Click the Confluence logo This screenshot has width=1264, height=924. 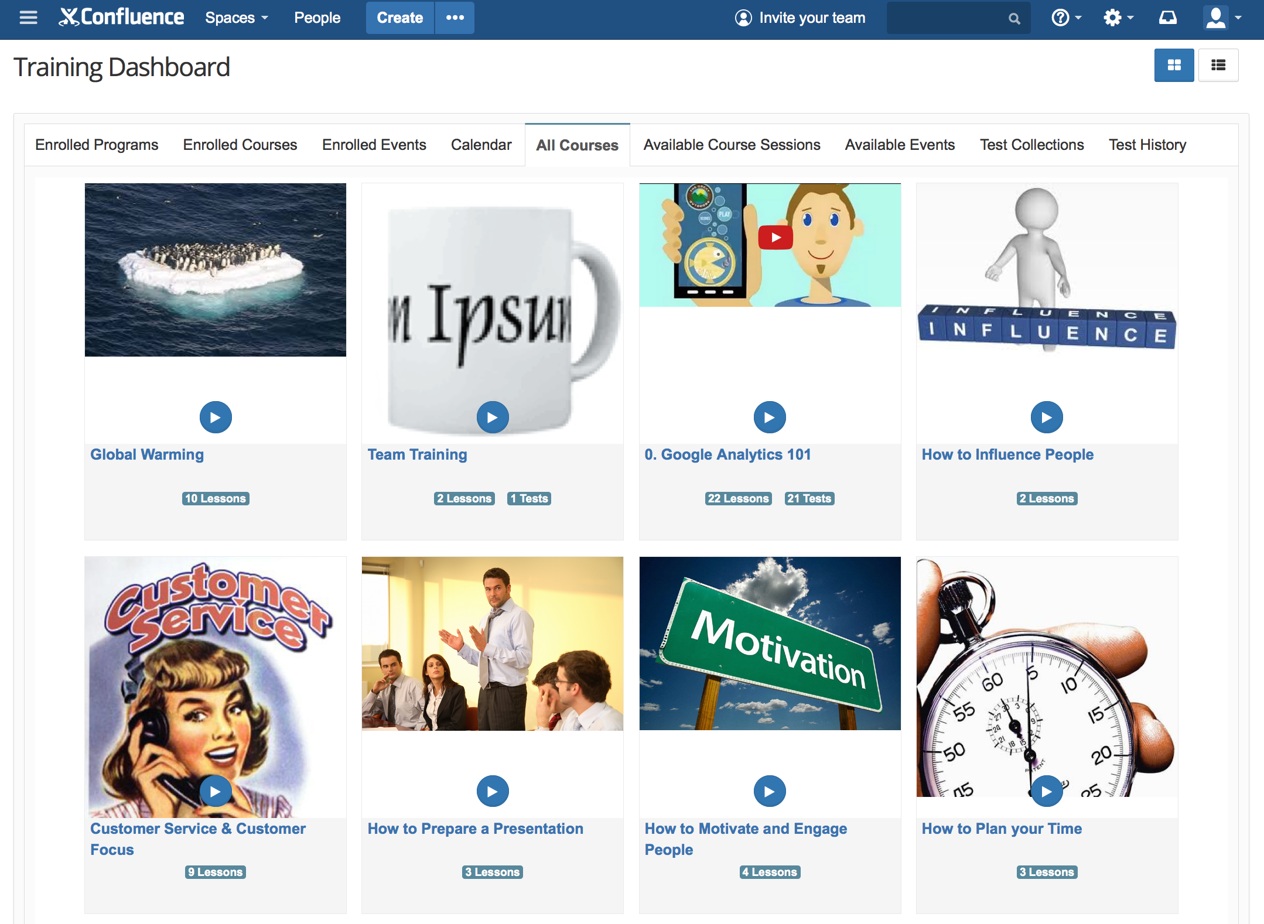click(x=121, y=18)
